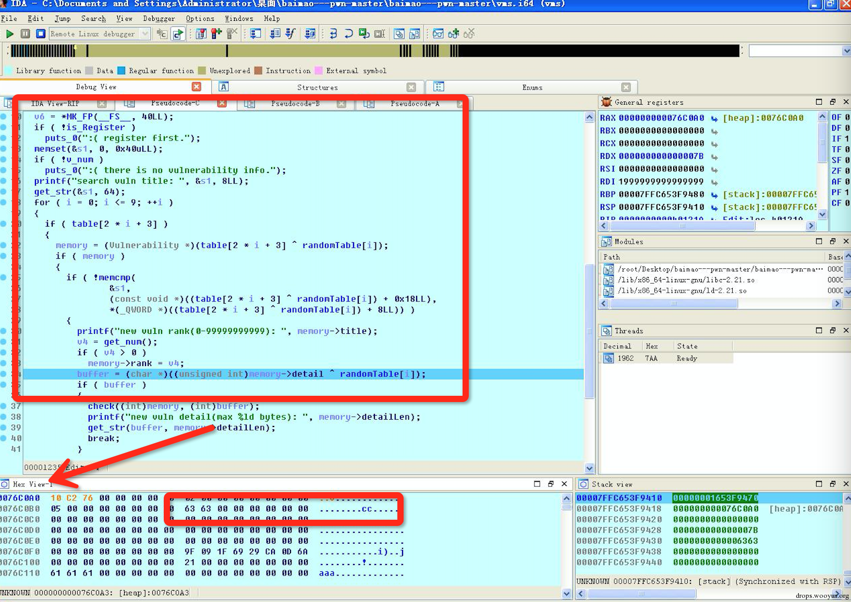Screen dimensions: 851x602
Task: Close the Structures tab
Action: click(x=411, y=87)
